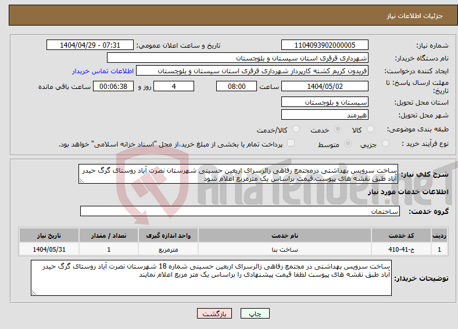Viewport: 458px width, 329px height.
Task: Click the تاریخ نیاز column header
Action: 49,235
